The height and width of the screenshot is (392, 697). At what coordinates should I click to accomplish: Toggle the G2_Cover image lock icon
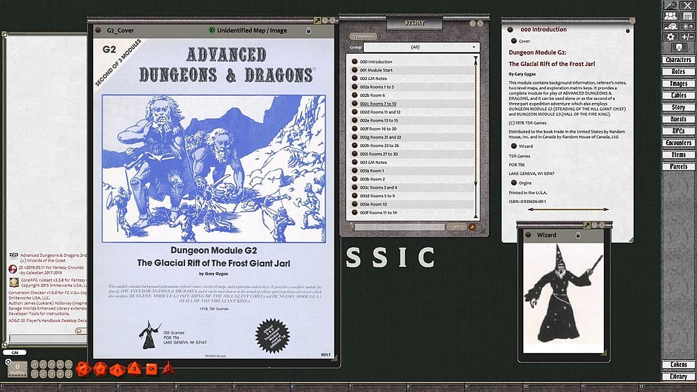309,30
